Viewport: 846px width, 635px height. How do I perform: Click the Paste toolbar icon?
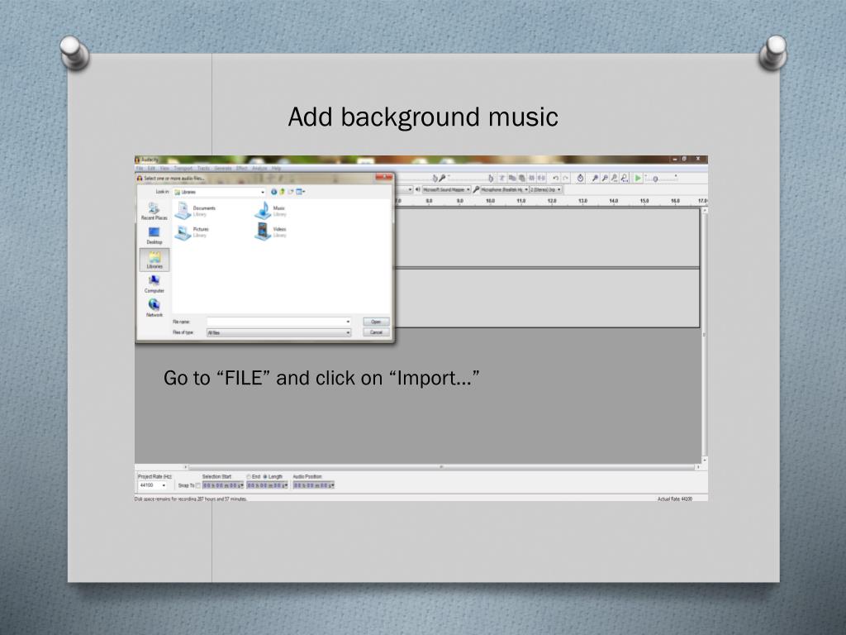(522, 179)
